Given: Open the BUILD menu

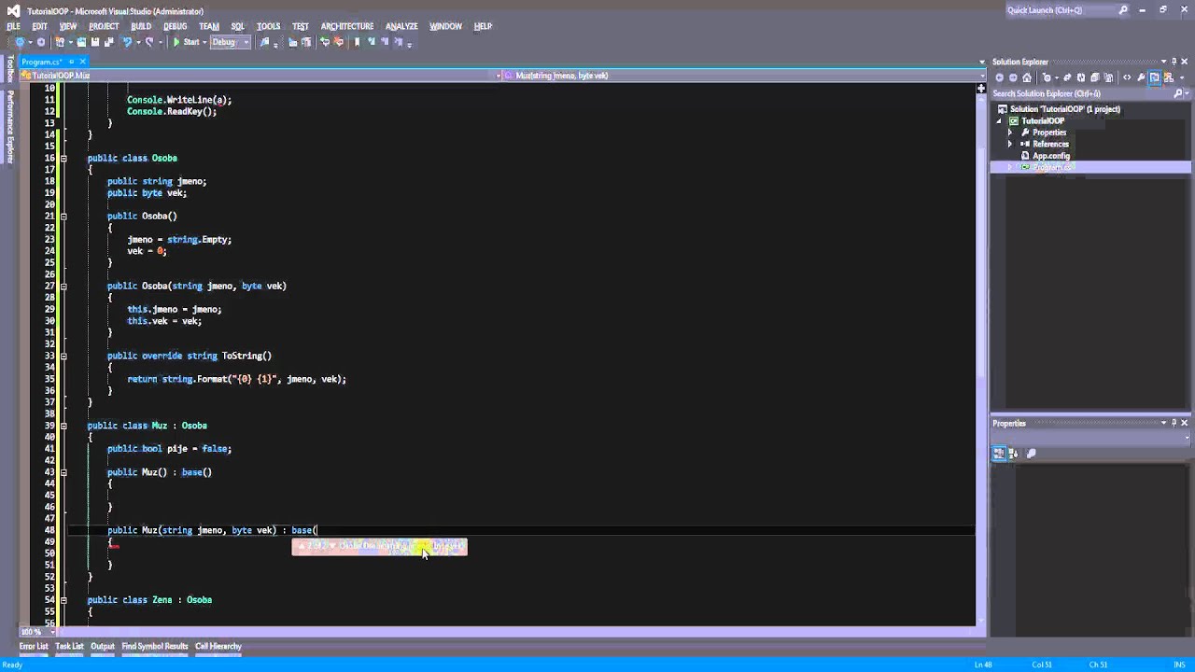Looking at the screenshot, I should (x=141, y=26).
